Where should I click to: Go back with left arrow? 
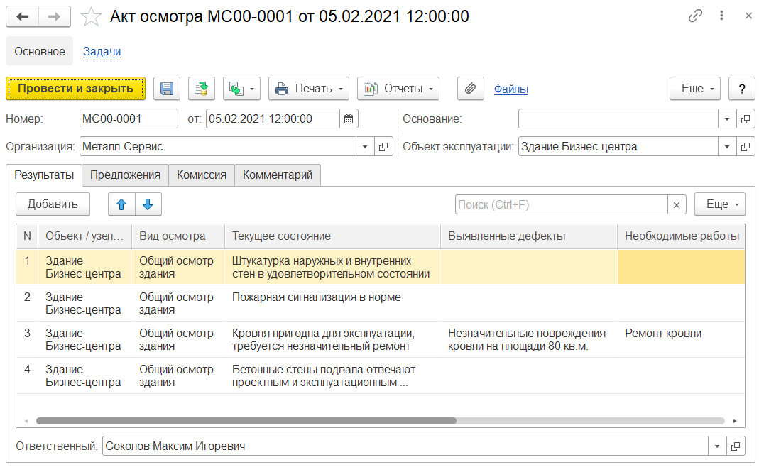(x=22, y=16)
